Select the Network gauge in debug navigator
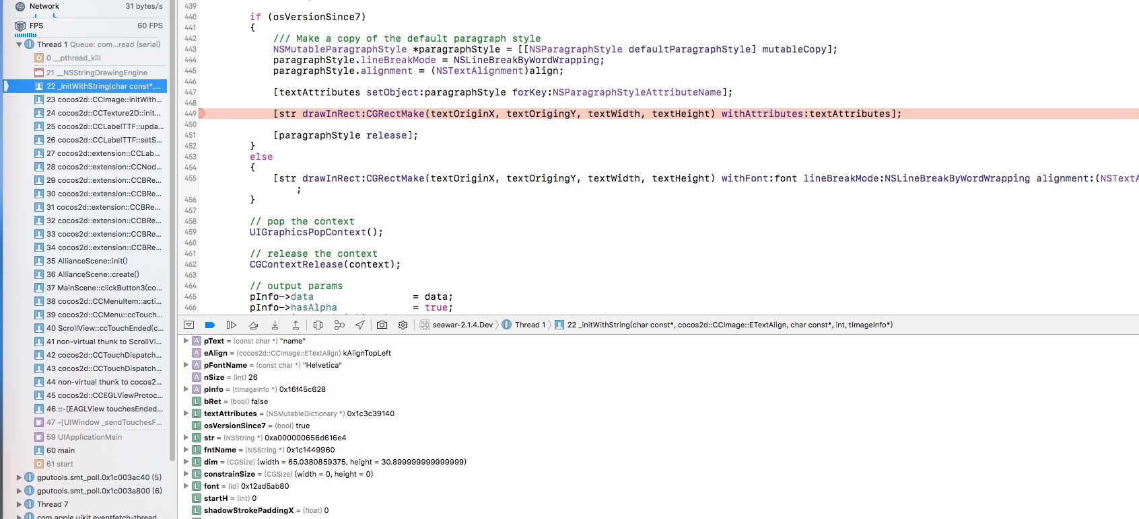The image size is (1139, 519). coord(88,6)
